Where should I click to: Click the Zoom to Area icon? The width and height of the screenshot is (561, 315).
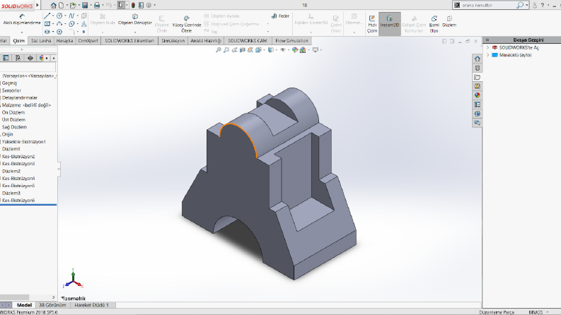pos(226,50)
